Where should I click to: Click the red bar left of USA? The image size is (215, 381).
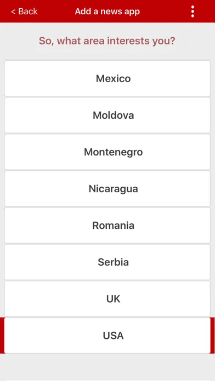2,336
